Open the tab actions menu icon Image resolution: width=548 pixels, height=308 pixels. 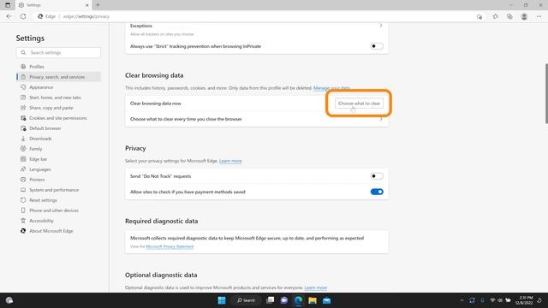(x=8, y=5)
